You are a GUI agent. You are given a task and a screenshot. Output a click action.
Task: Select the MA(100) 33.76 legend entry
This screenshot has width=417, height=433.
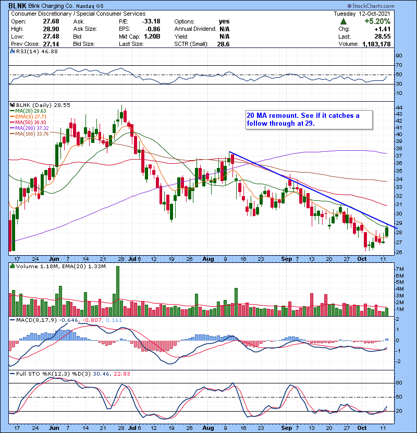coord(29,134)
